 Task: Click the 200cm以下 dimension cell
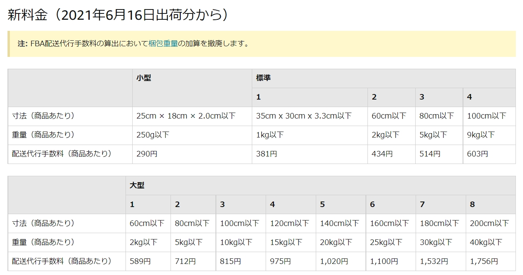pyautogui.click(x=489, y=223)
